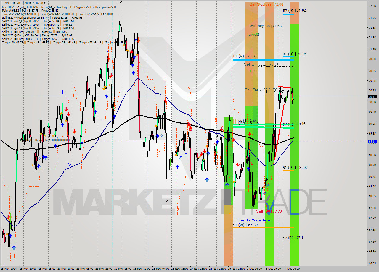Select the 'Sell %10 @ C_Entry38: 68.56' line
This screenshot has height=272, width=379.
[38, 21]
